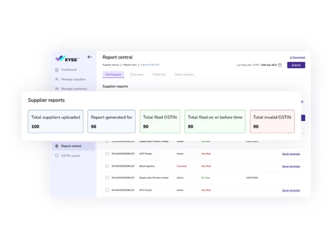336x252 pixels.
Task: Switch to the Overview tab
Action: point(136,75)
